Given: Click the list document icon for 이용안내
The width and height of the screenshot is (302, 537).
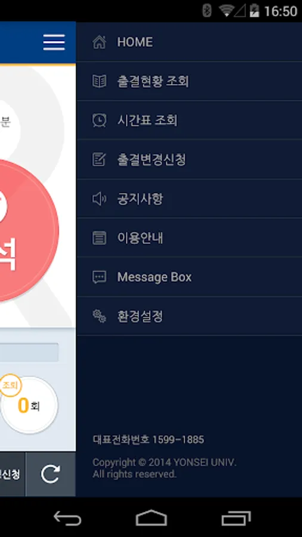Looking at the screenshot, I should point(99,237).
